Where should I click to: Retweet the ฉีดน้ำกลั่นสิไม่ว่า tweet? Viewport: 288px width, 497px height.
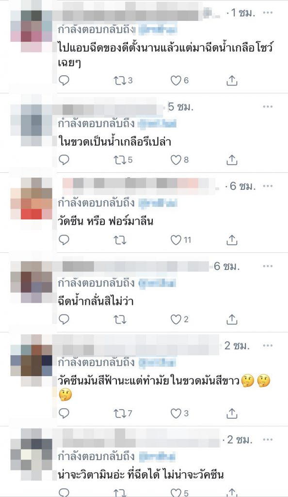pos(120,319)
